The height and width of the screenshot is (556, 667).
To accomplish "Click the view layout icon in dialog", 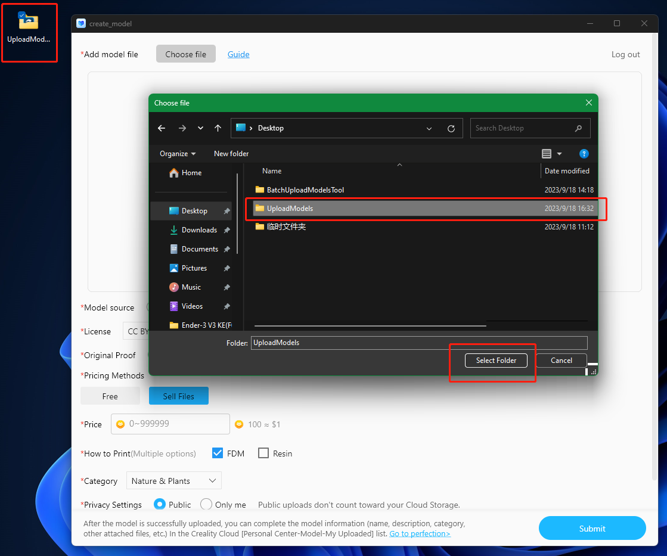I will [547, 154].
